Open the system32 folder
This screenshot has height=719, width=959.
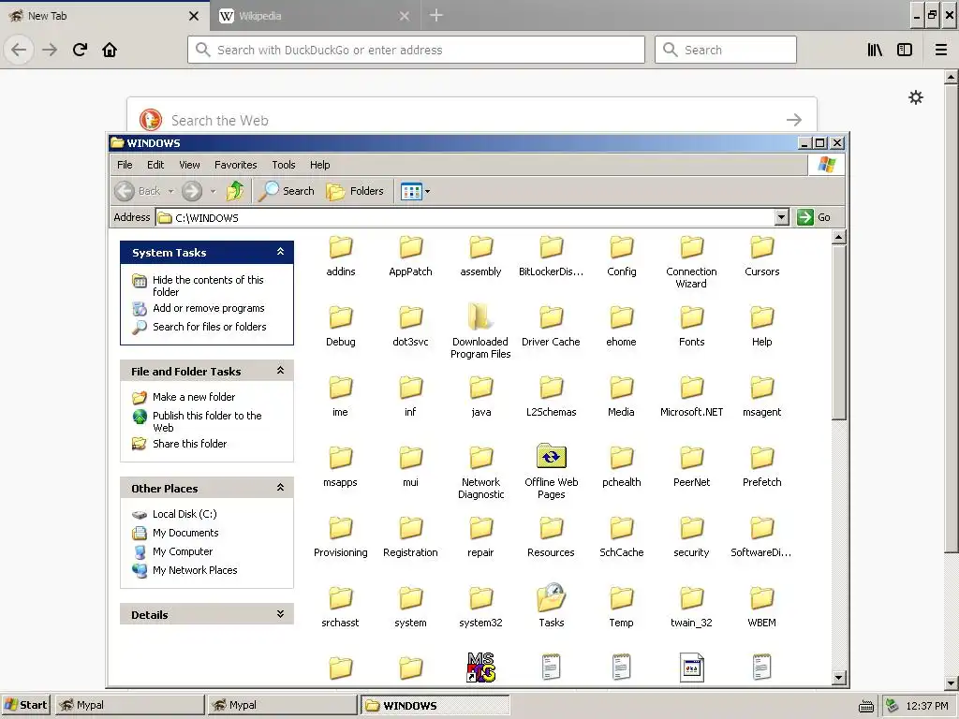[x=480, y=607]
